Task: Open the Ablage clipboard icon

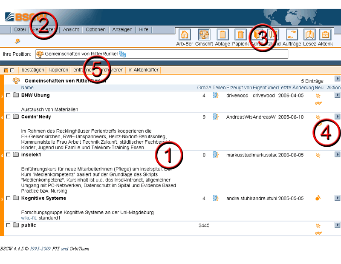Action: (223, 35)
